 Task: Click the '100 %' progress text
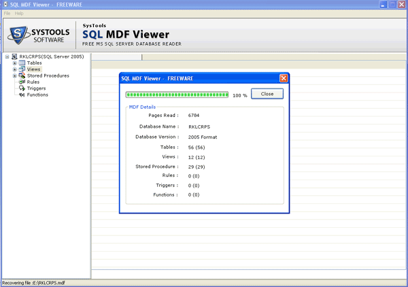tap(240, 95)
